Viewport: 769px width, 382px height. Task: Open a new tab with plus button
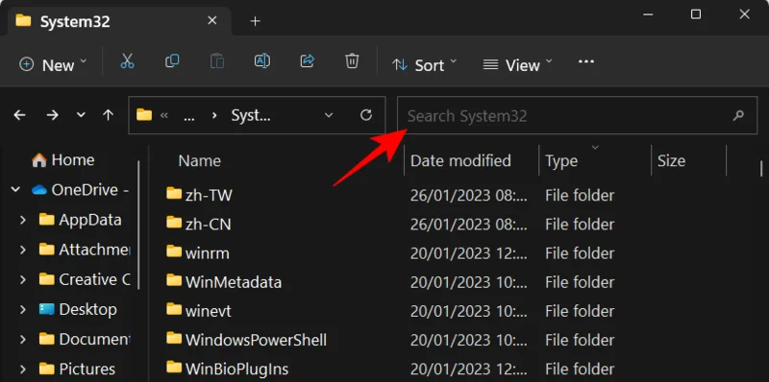pyautogui.click(x=255, y=21)
